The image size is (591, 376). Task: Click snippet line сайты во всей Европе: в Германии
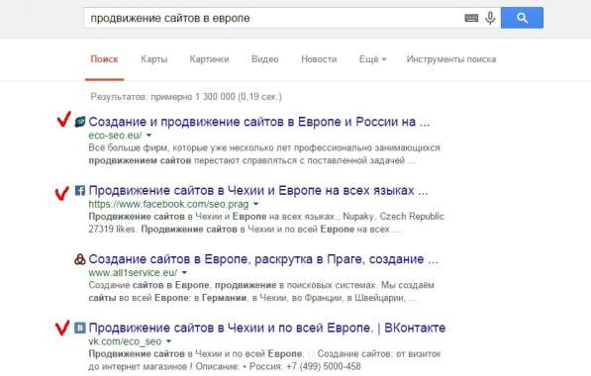252,298
